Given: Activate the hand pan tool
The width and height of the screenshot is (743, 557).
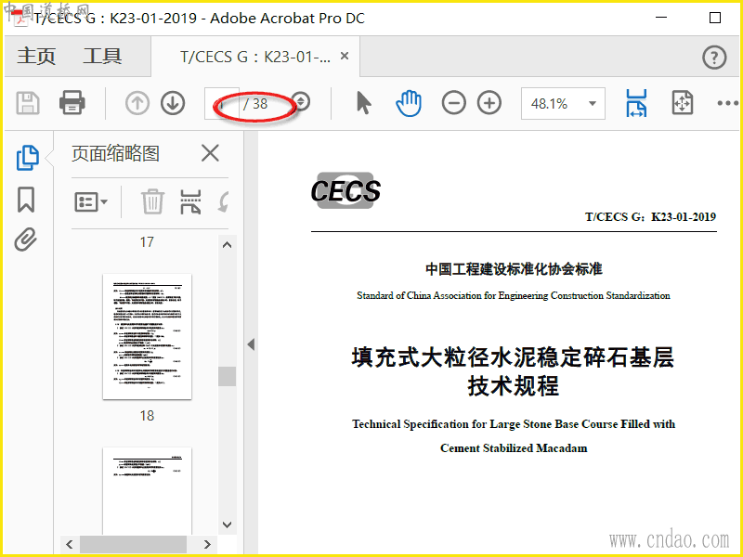Looking at the screenshot, I should pyautogui.click(x=409, y=103).
